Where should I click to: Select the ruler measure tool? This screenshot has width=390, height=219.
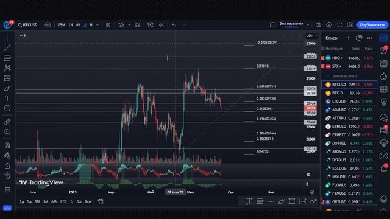pos(7,122)
